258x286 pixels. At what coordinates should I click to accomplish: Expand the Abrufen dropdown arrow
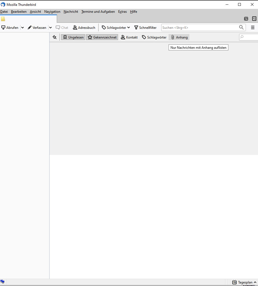coord(23,27)
